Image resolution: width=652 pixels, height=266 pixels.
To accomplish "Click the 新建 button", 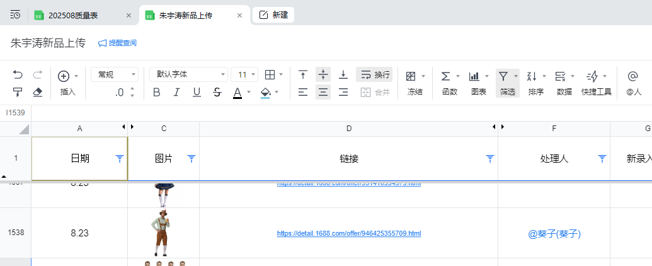I will [x=273, y=15].
